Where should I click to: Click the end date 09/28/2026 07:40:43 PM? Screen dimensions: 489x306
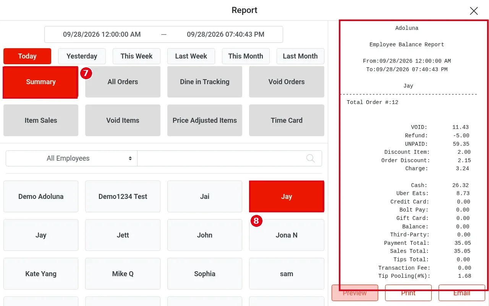[226, 34]
